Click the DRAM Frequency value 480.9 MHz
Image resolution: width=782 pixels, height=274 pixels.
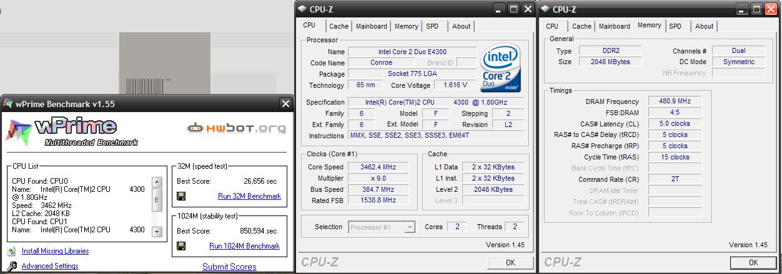click(x=675, y=102)
